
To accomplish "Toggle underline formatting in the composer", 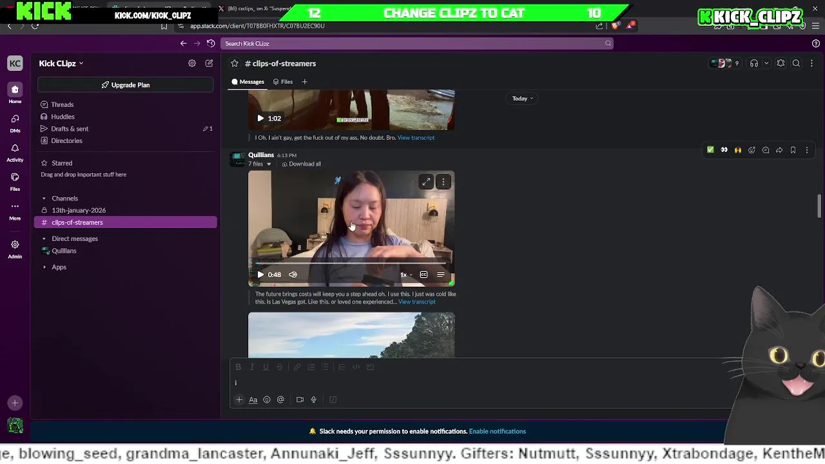I will [266, 367].
